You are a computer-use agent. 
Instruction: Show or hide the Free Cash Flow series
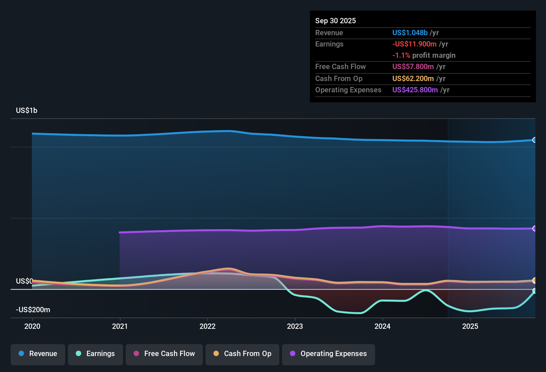point(164,354)
